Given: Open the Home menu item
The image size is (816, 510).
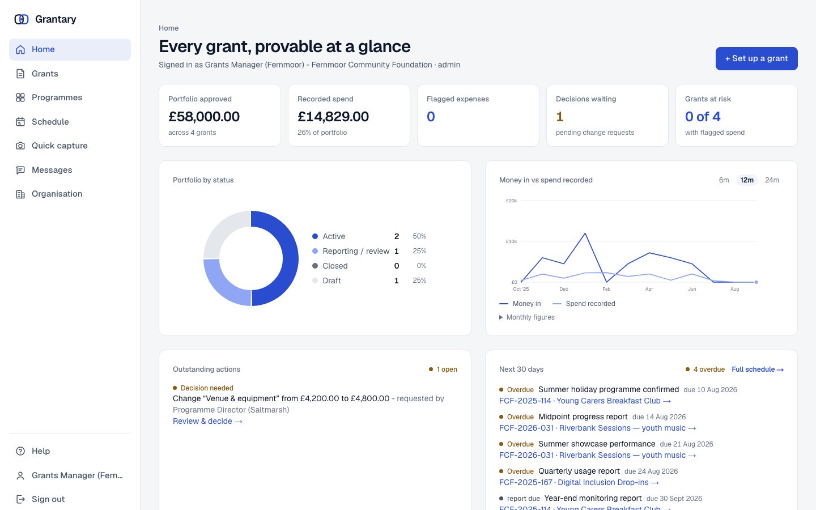Looking at the screenshot, I should coord(70,49).
